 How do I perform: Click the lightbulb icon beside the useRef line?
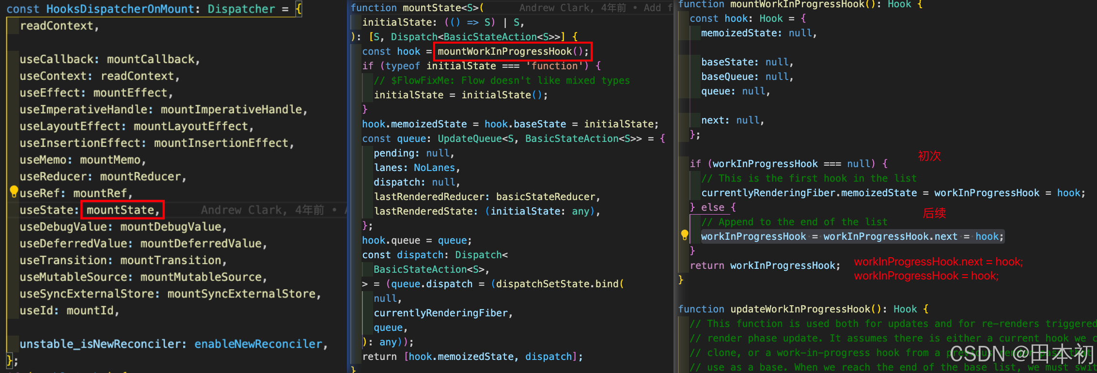(14, 192)
